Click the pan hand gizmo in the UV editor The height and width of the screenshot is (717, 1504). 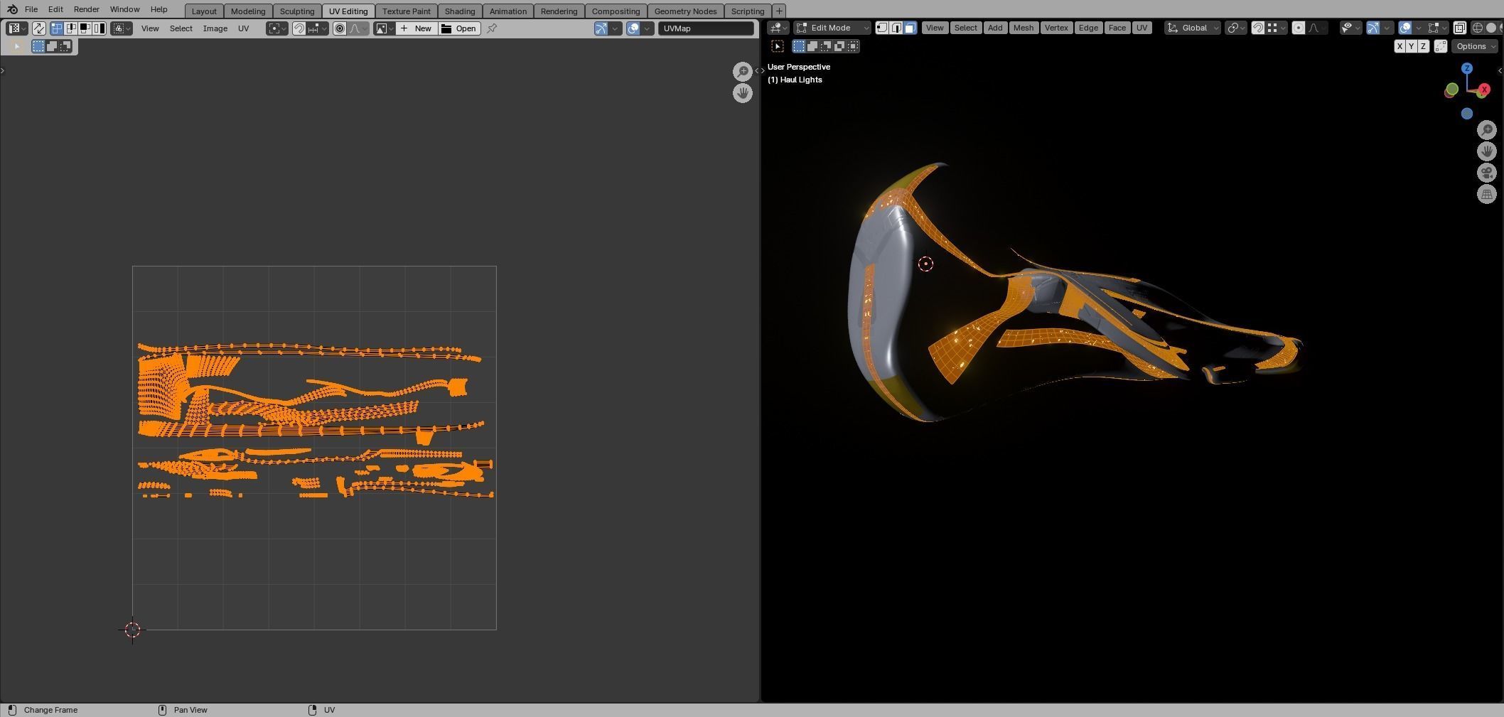743,92
